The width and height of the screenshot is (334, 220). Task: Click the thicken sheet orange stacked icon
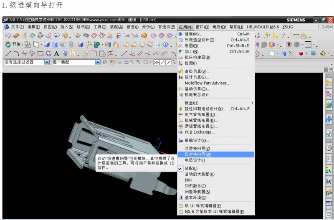coord(144,35)
